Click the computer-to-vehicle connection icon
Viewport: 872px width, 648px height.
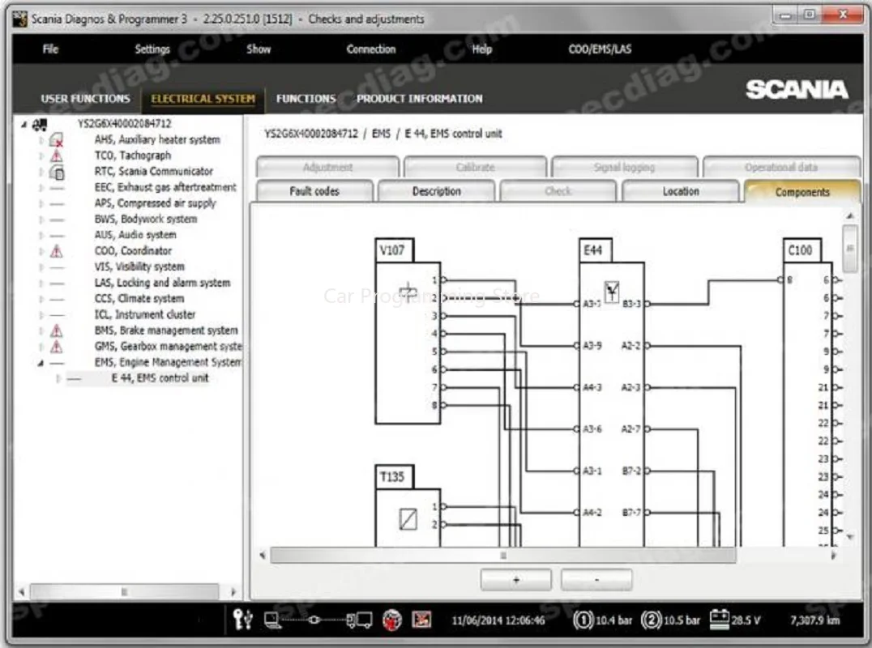point(318,619)
